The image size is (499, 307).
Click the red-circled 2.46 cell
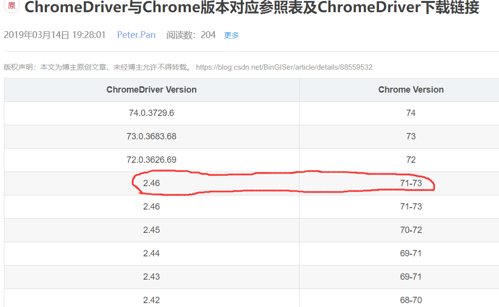click(x=151, y=183)
